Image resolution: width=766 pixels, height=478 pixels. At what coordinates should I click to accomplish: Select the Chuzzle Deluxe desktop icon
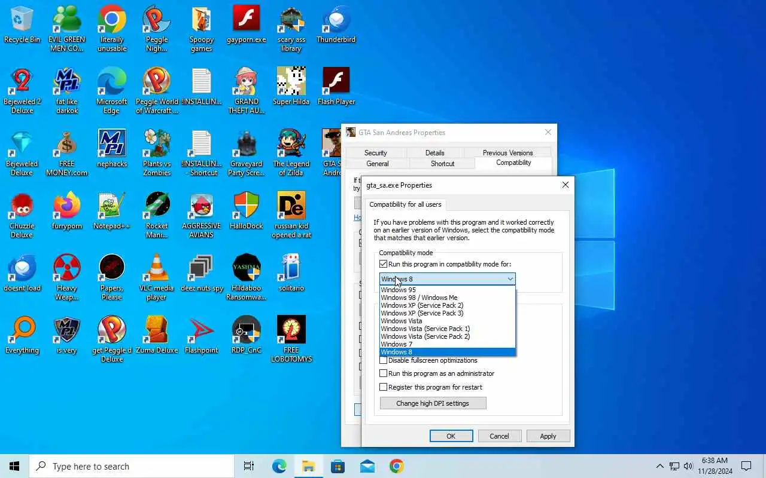[x=22, y=215]
